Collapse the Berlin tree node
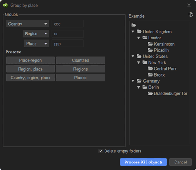 (x=139, y=87)
